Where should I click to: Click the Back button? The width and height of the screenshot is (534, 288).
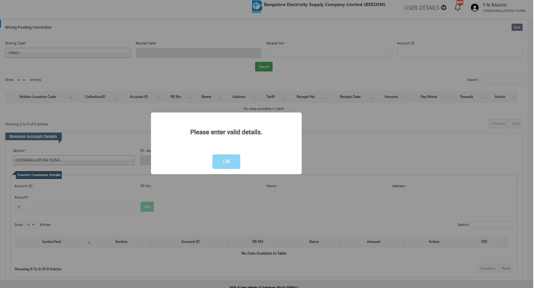517,27
